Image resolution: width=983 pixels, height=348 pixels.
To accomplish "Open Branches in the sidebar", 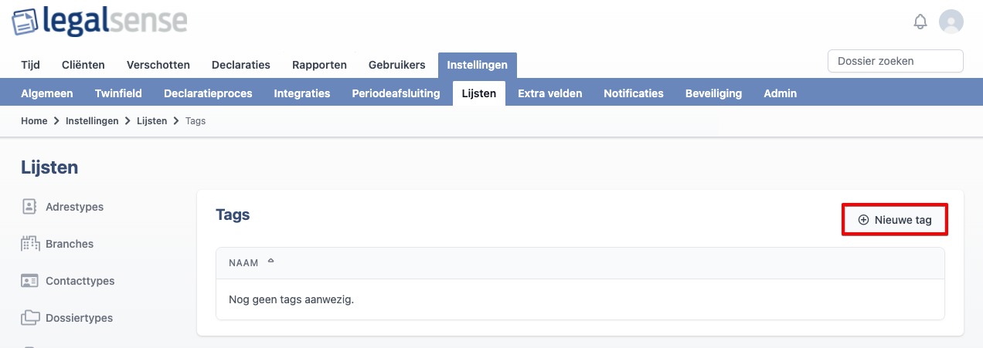I will 70,244.
